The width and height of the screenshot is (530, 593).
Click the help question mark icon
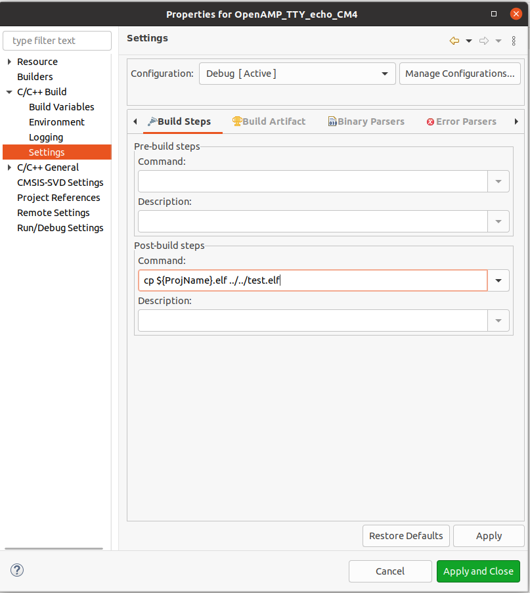pyautogui.click(x=17, y=570)
